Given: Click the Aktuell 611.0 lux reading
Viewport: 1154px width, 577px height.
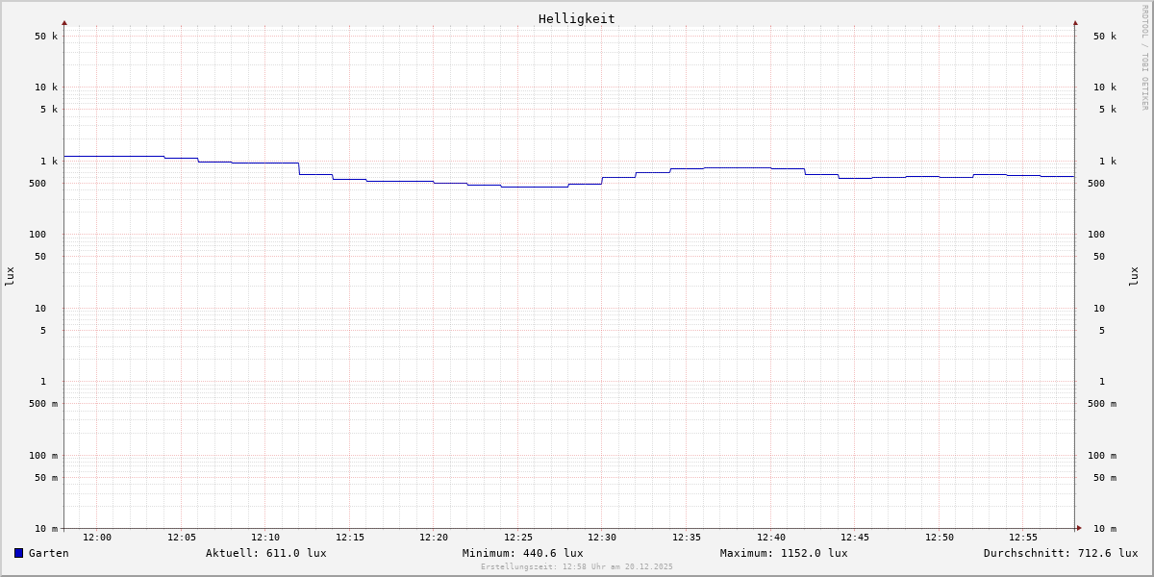Looking at the screenshot, I should click(265, 553).
